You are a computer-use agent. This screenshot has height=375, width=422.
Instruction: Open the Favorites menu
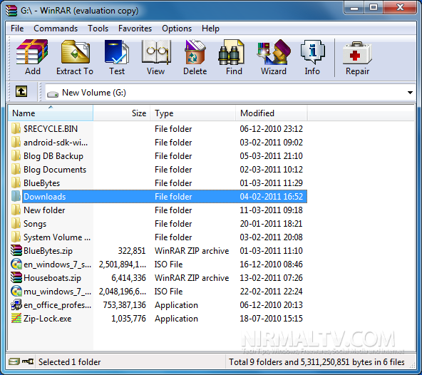[135, 29]
